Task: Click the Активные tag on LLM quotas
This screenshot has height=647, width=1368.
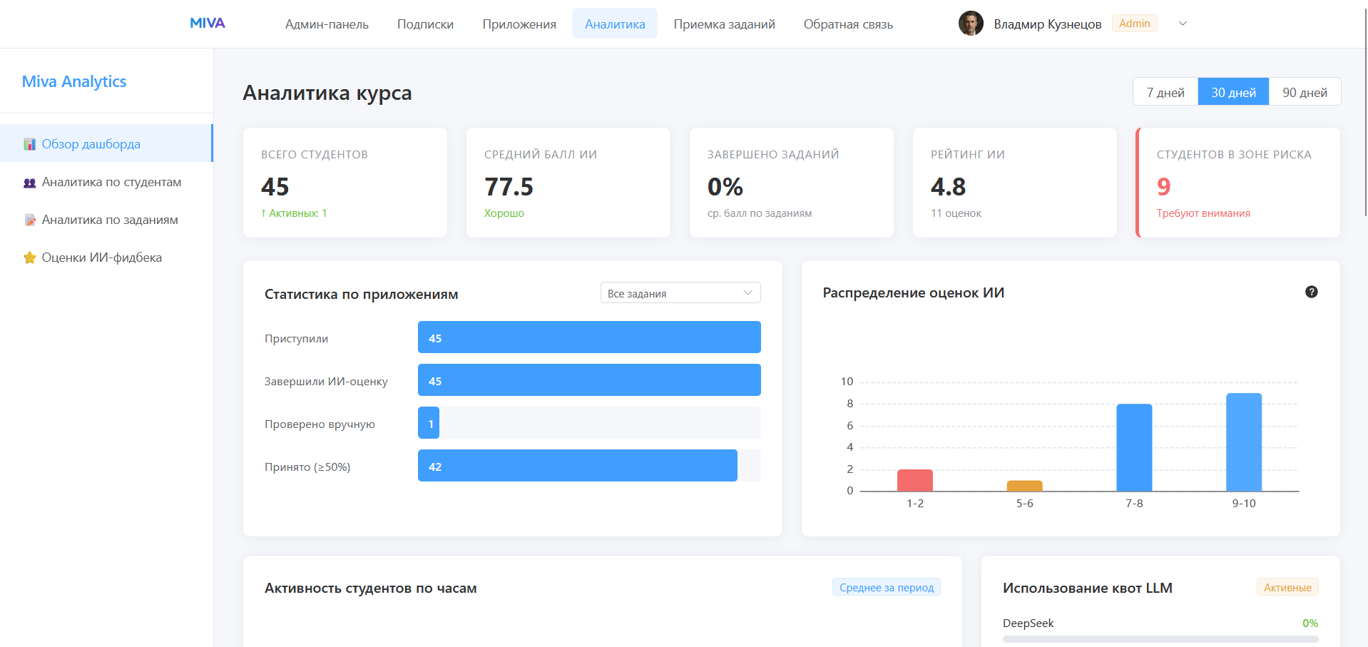Action: 1287,587
